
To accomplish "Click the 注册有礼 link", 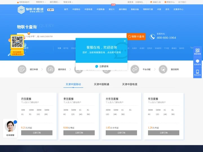I will [x=139, y=2].
